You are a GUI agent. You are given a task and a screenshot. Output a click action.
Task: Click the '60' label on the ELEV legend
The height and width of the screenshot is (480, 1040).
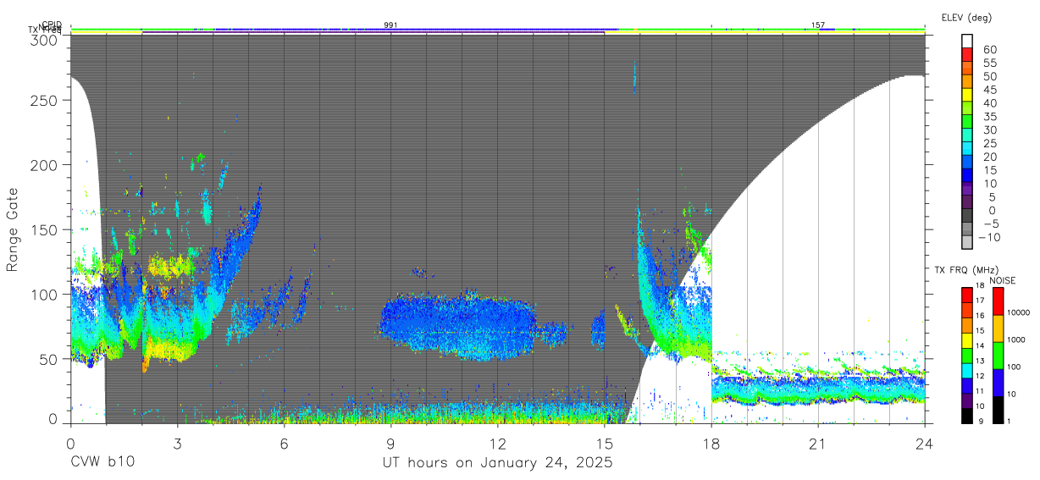990,48
